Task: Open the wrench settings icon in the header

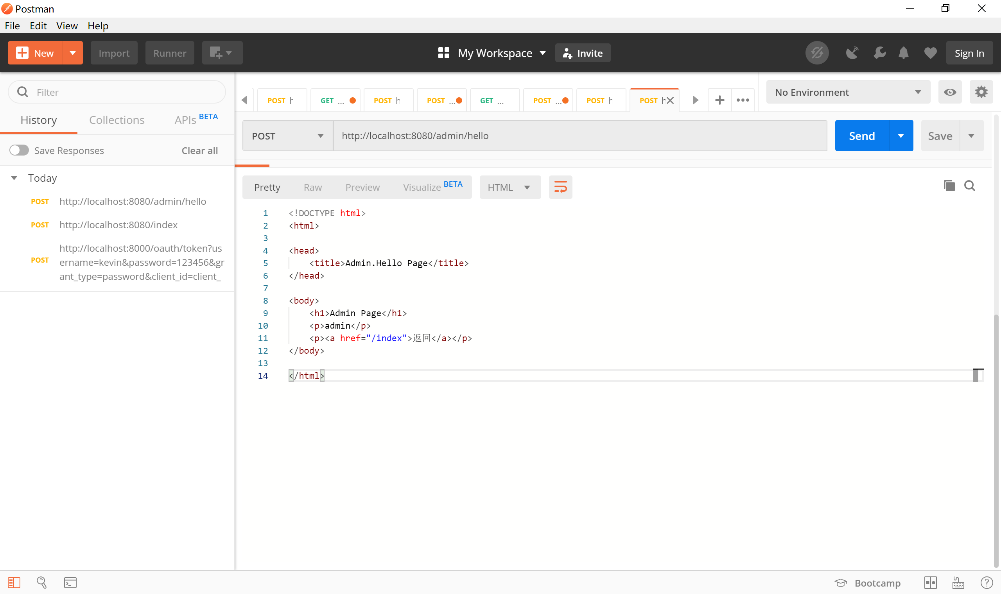Action: [879, 53]
